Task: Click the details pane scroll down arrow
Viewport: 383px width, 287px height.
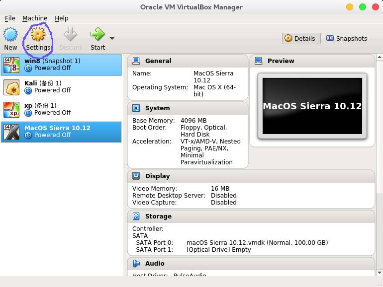Action: click(380, 273)
